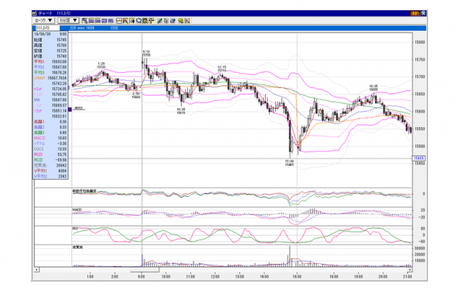Viewport: 458px width, 290px height.
Task: Click the horizontal scrollbar left arrow
Action: (37, 269)
